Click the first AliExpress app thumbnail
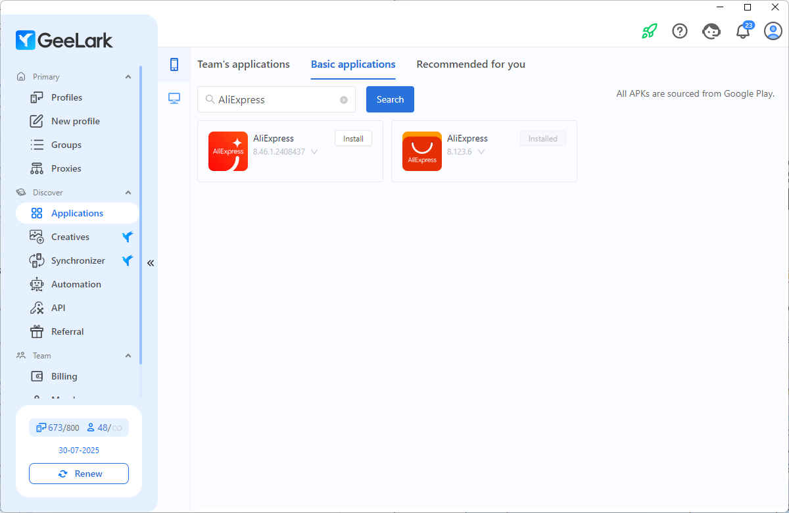 point(228,151)
